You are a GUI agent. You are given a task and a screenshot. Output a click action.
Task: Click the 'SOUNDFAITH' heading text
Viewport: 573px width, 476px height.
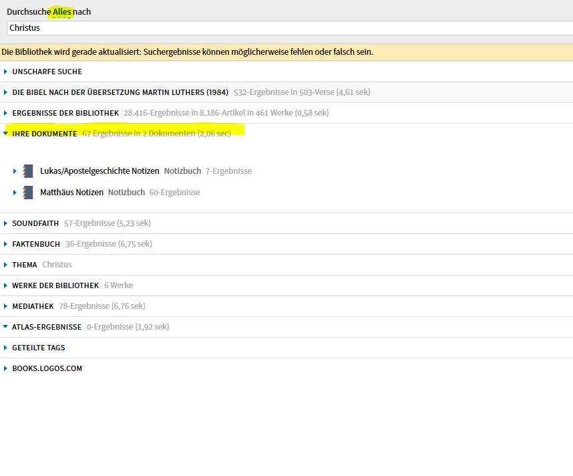(x=35, y=223)
